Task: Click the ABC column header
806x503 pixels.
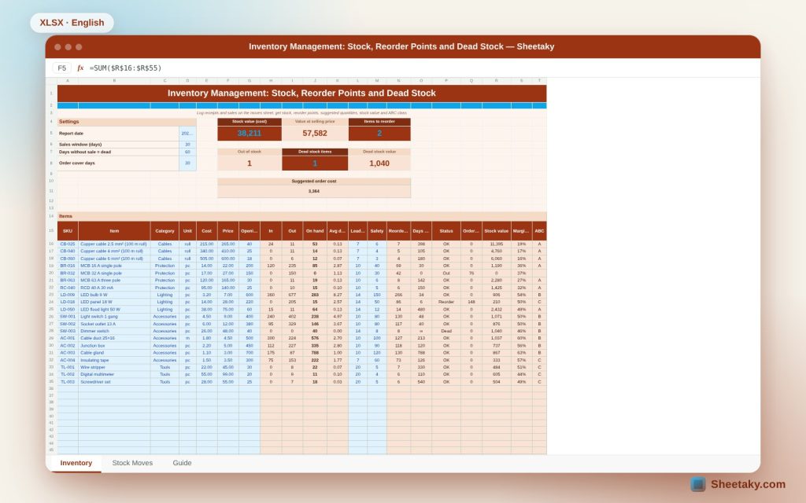Action: tap(539, 231)
